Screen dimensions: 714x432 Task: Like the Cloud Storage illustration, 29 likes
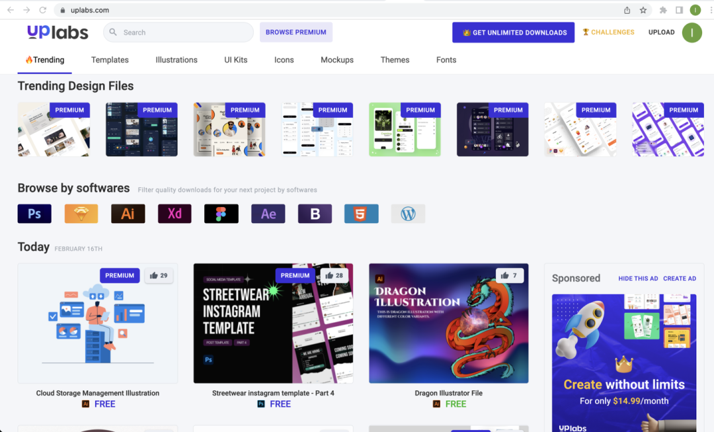click(159, 275)
